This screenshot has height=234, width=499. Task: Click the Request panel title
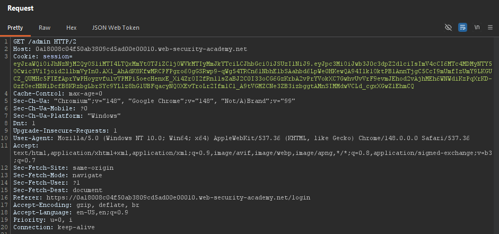click(21, 8)
